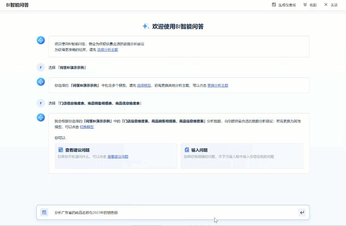Click the 门店信息维度表 selection message text
Viewport: 346px width, 226px height.
95,103
